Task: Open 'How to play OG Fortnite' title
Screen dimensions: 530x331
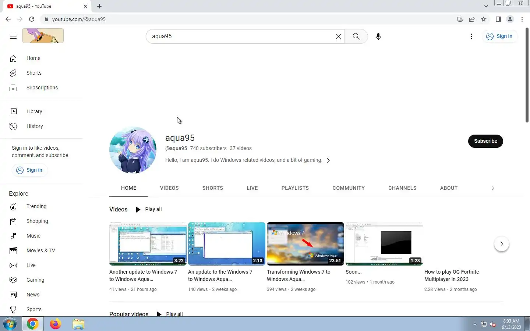Action: point(452,275)
